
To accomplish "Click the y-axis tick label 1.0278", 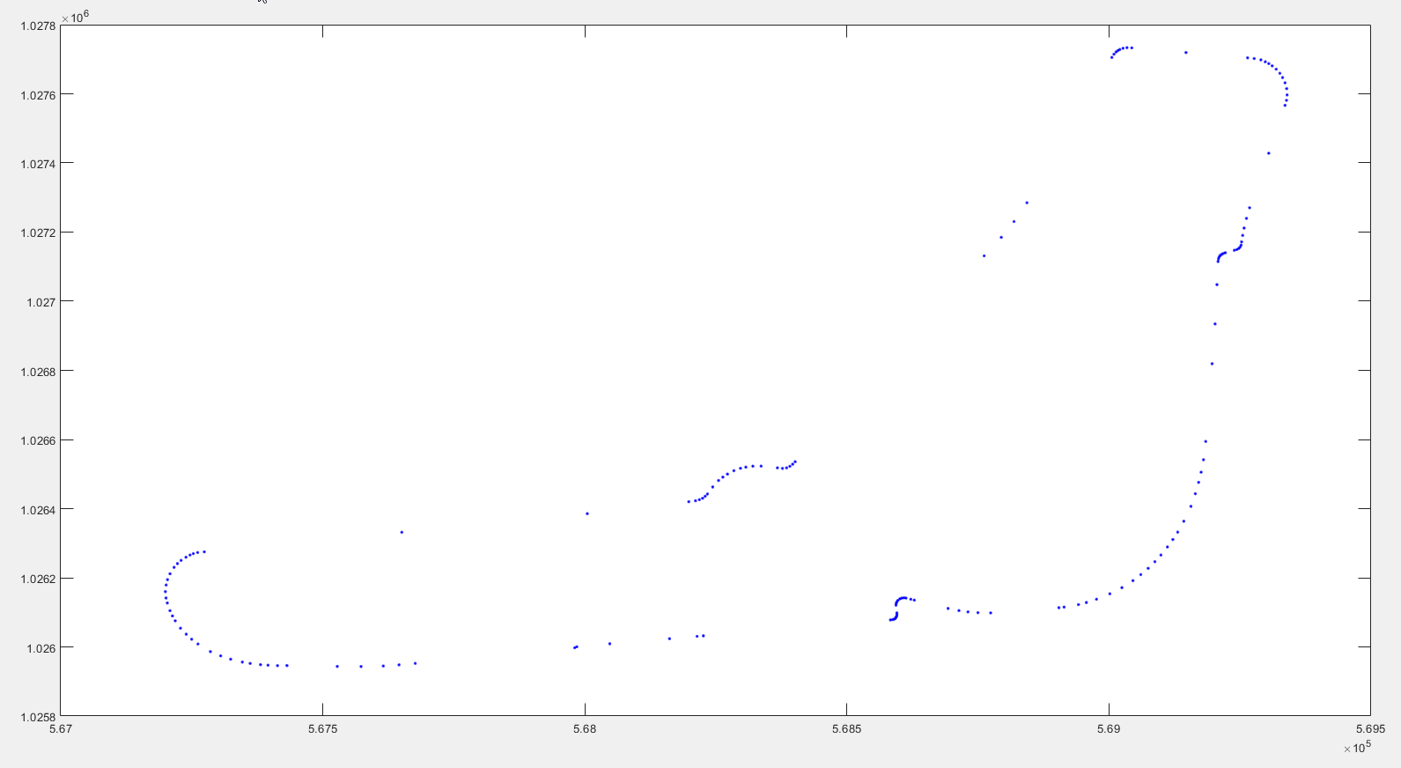I will (x=38, y=26).
